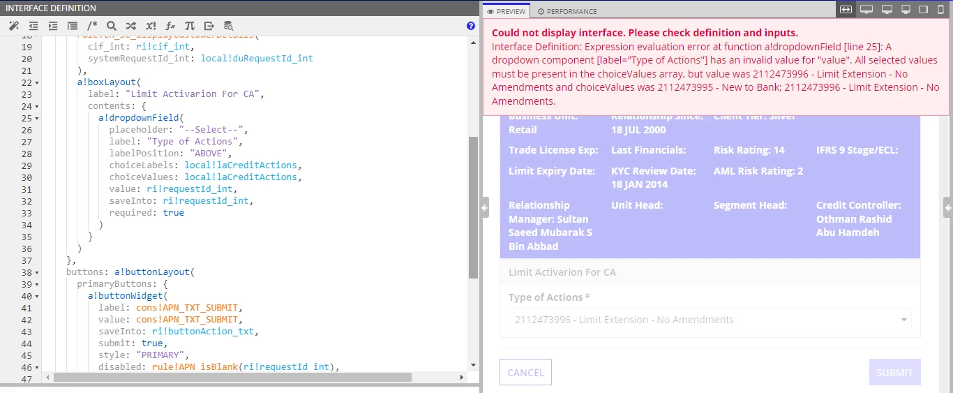Select the tablet preview icon

click(923, 9)
